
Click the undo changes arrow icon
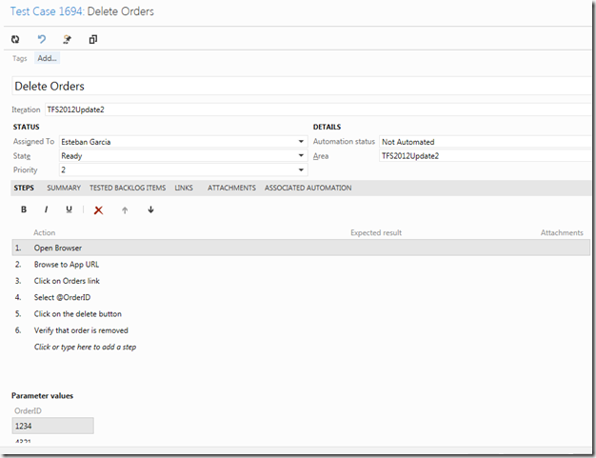point(42,39)
